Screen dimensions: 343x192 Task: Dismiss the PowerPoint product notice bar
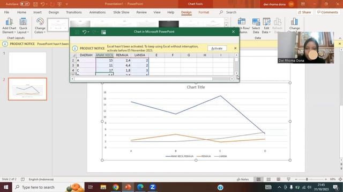click(x=340, y=44)
